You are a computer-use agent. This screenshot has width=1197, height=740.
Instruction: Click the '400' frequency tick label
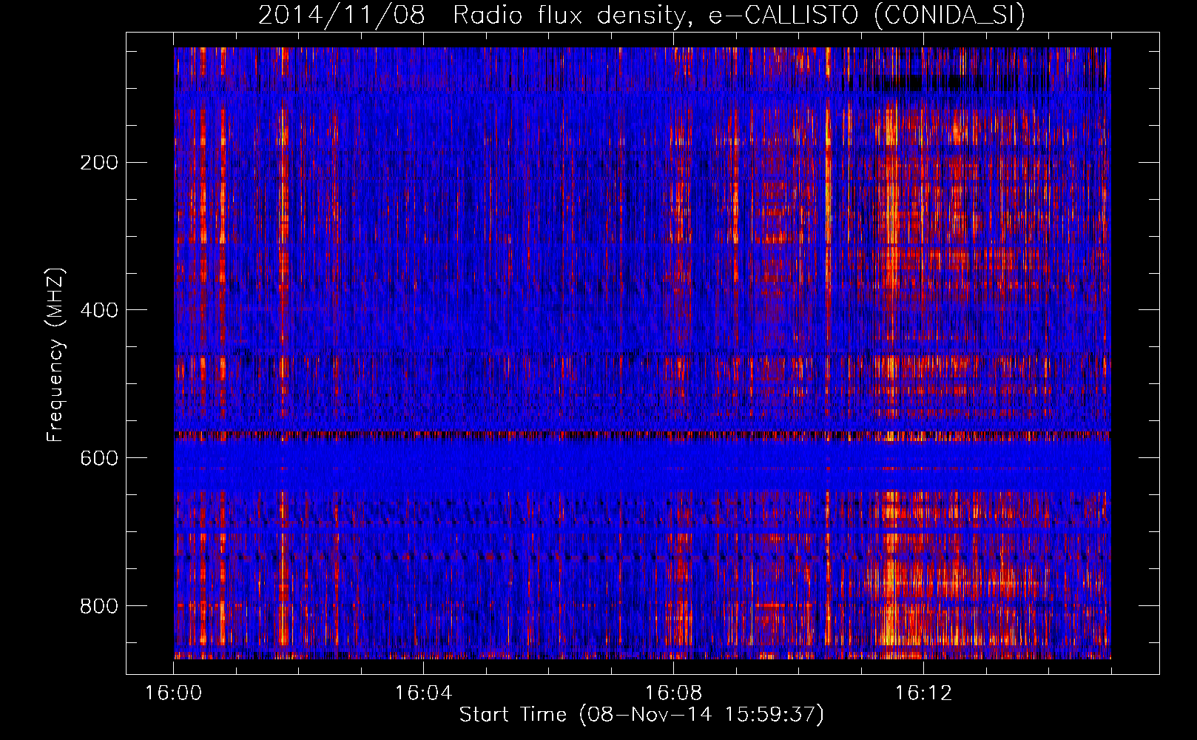[x=99, y=310]
